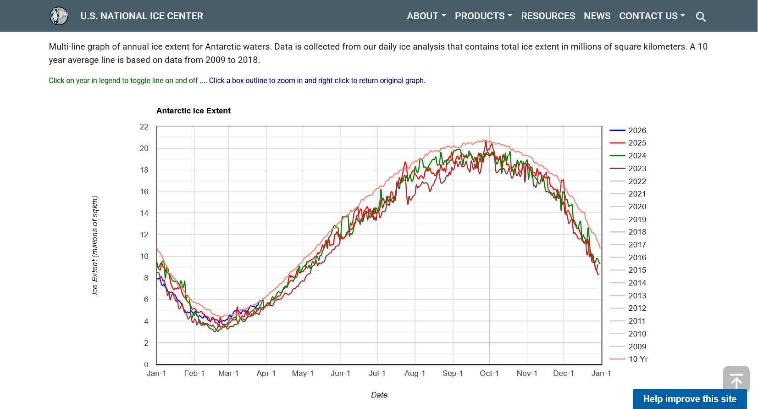
Task: Click the U.S. NATIONAL ICE CENTER title link
Action: [142, 16]
